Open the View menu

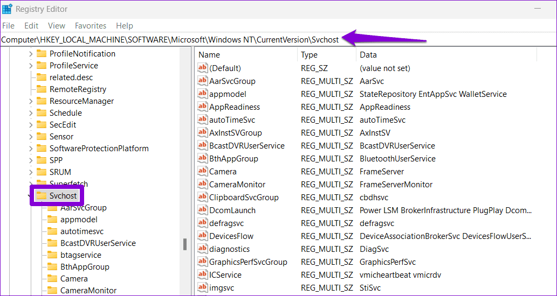57,26
